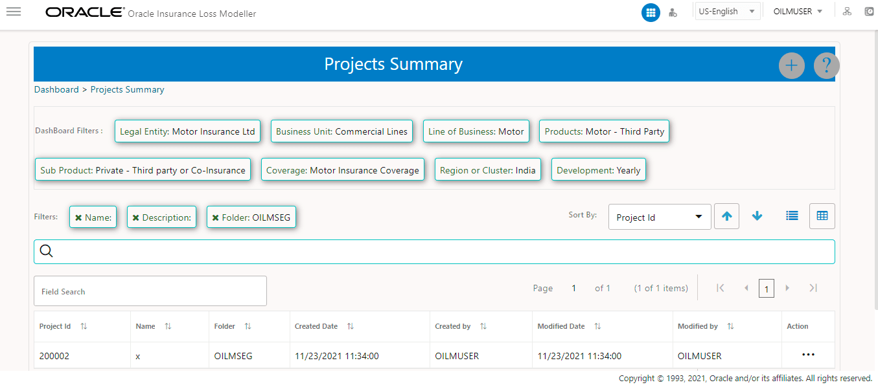Image resolution: width=878 pixels, height=387 pixels.
Task: Switch to table grid view icon
Action: pos(822,216)
